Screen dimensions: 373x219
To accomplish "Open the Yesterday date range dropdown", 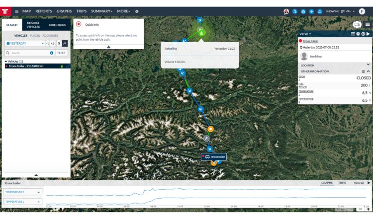I will point(25,44).
